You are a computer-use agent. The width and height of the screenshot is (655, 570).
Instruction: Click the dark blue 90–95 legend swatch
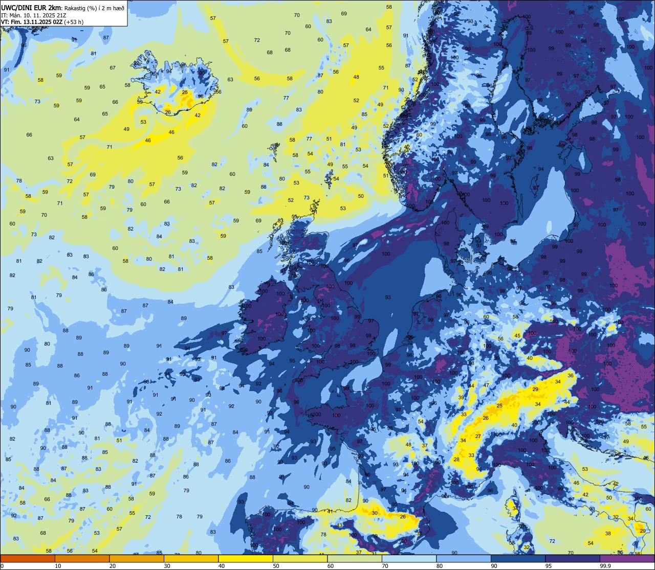coord(518,558)
